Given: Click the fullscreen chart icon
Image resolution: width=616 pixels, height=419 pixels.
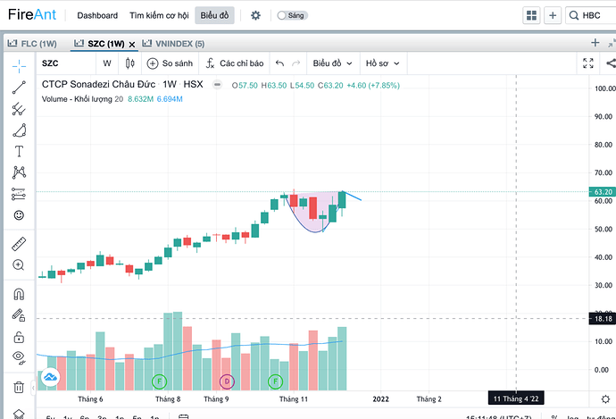Looking at the screenshot, I should coord(588,63).
